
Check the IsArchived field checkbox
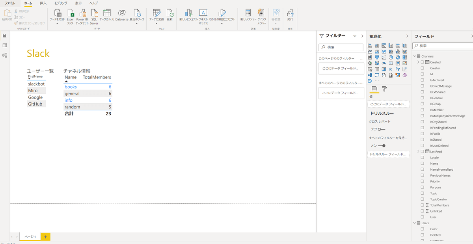(423, 80)
